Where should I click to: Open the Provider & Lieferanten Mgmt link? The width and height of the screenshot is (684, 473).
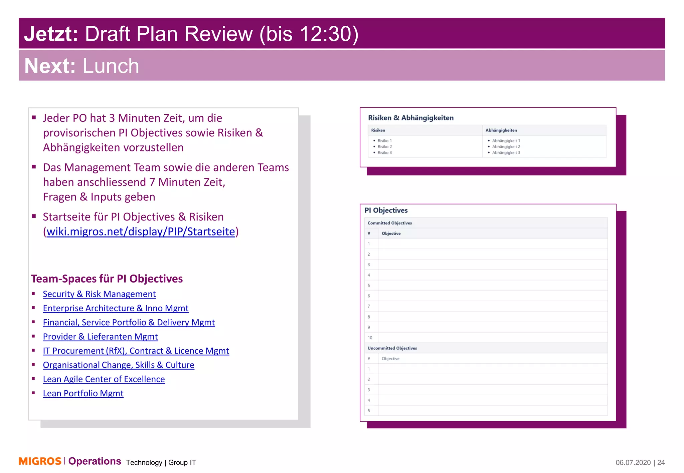point(100,337)
